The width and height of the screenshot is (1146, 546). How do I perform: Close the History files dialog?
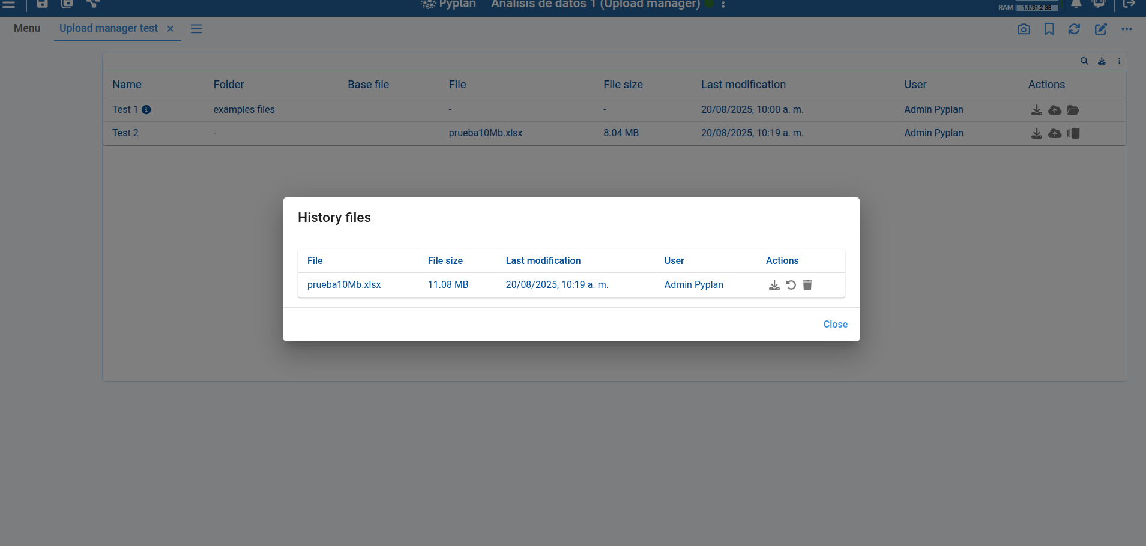tap(835, 324)
